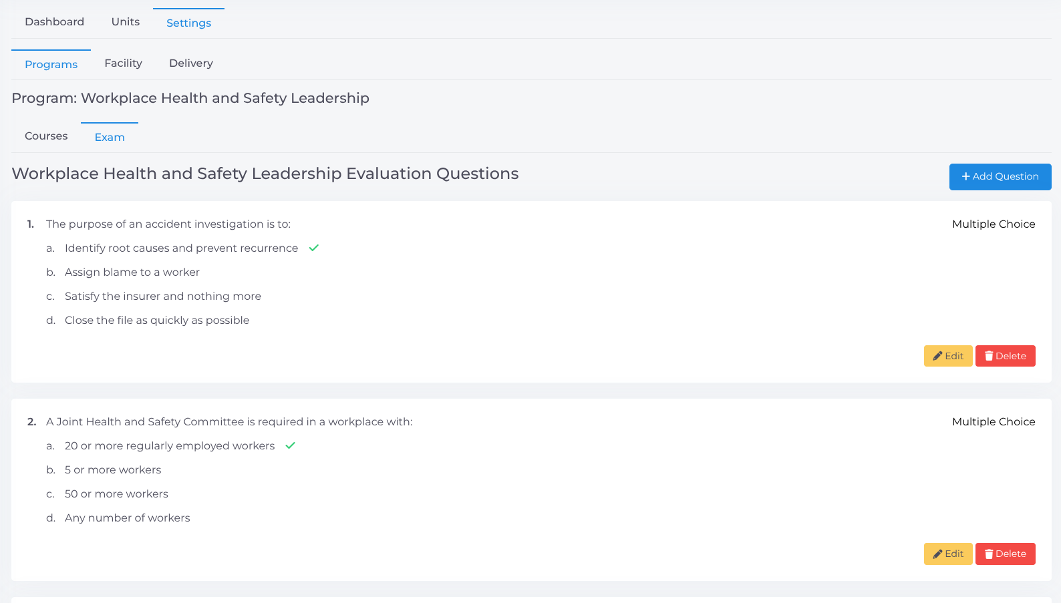Click the 'Evaluation Questions' section heading
The width and height of the screenshot is (1061, 603).
point(265,174)
